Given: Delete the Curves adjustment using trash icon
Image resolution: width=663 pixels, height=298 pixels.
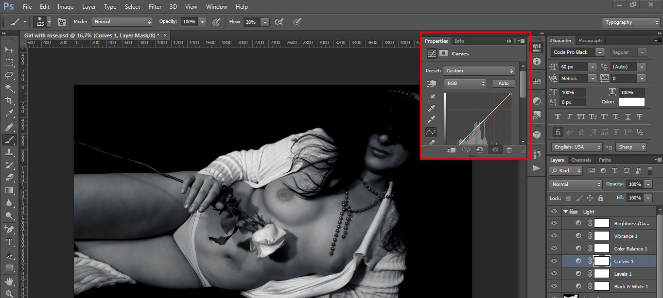Looking at the screenshot, I should tap(509, 150).
